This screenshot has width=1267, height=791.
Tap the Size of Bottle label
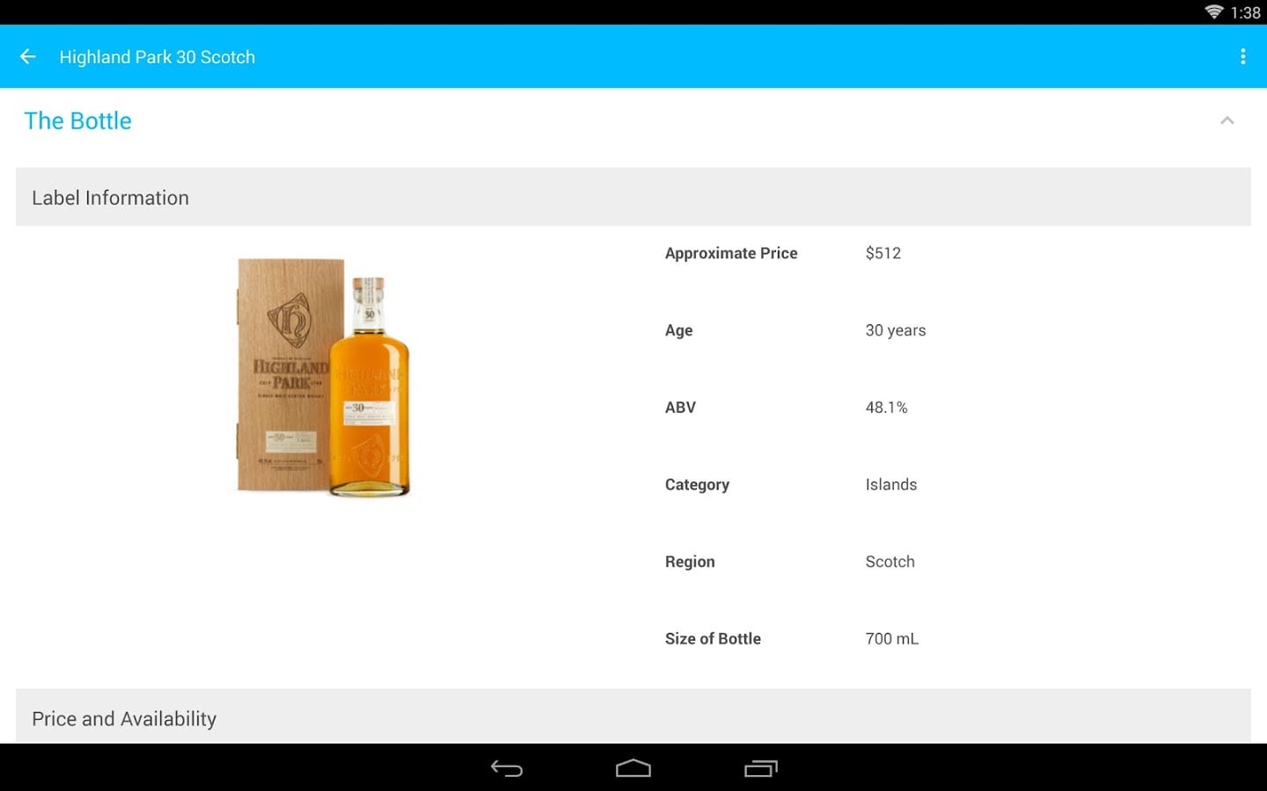(x=713, y=639)
